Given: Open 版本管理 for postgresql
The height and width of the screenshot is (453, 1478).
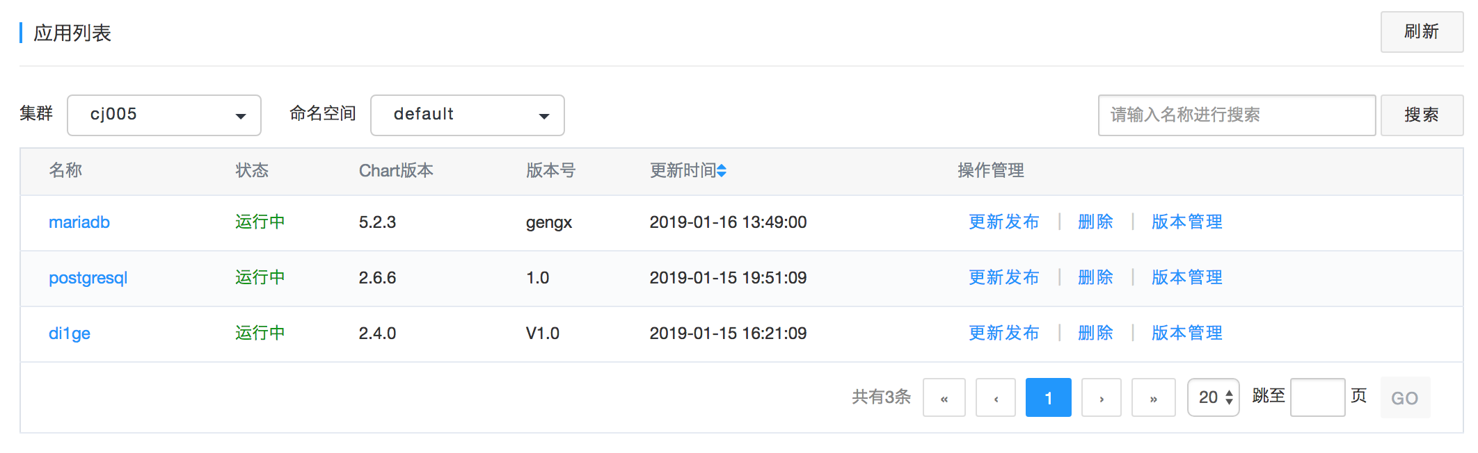Looking at the screenshot, I should pos(1187,278).
